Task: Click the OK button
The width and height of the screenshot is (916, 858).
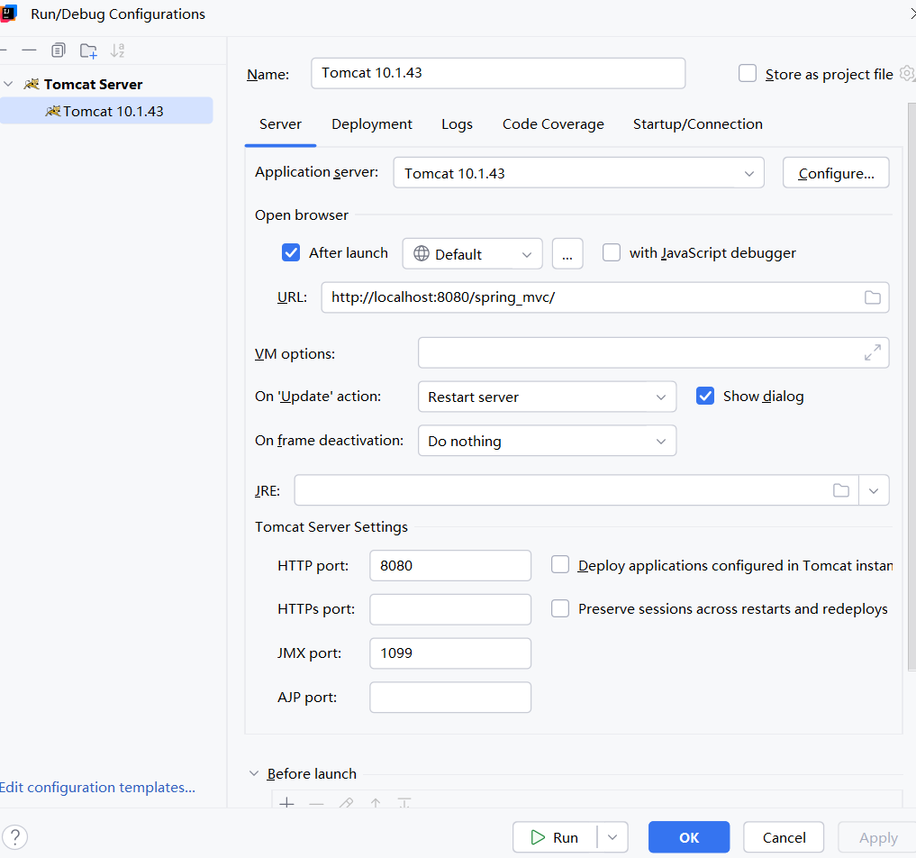Action: click(689, 837)
